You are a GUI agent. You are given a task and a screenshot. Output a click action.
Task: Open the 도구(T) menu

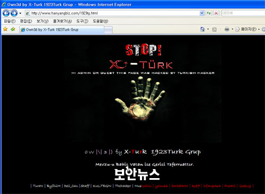point(82,21)
